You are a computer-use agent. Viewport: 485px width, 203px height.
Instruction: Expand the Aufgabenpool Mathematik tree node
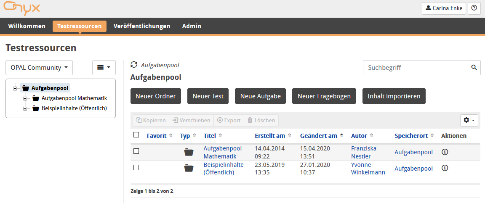coord(25,99)
